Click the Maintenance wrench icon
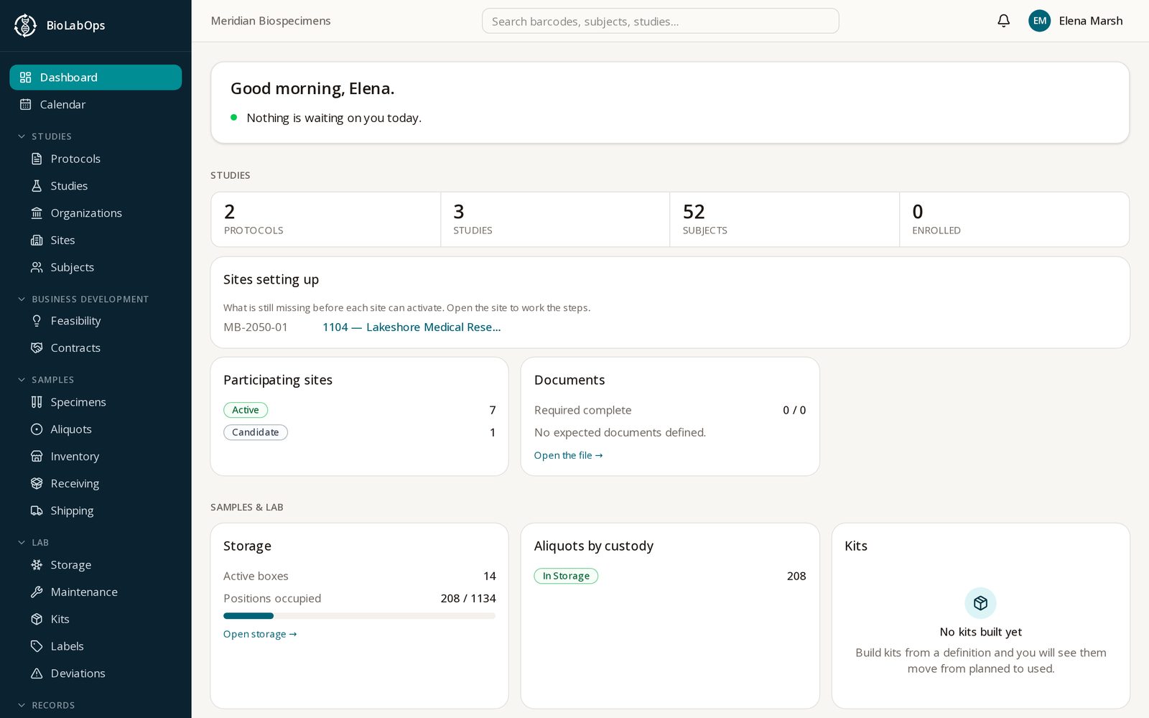The image size is (1149, 718). (x=37, y=592)
